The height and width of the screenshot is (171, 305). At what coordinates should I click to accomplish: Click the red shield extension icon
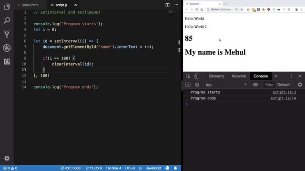click(268, 9)
